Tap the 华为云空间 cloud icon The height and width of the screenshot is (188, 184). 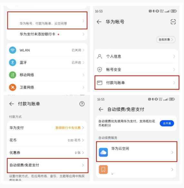(103, 152)
